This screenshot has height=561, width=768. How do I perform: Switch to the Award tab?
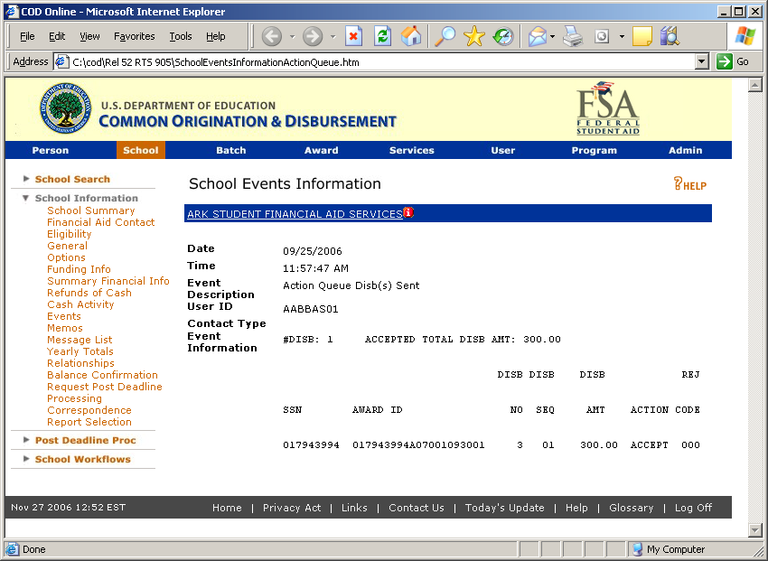[x=321, y=151]
